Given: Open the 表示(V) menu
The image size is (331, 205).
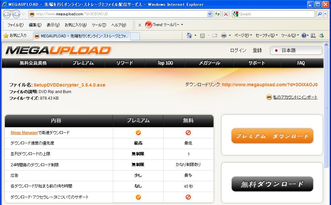Looking at the screenshot, I should 53,25.
